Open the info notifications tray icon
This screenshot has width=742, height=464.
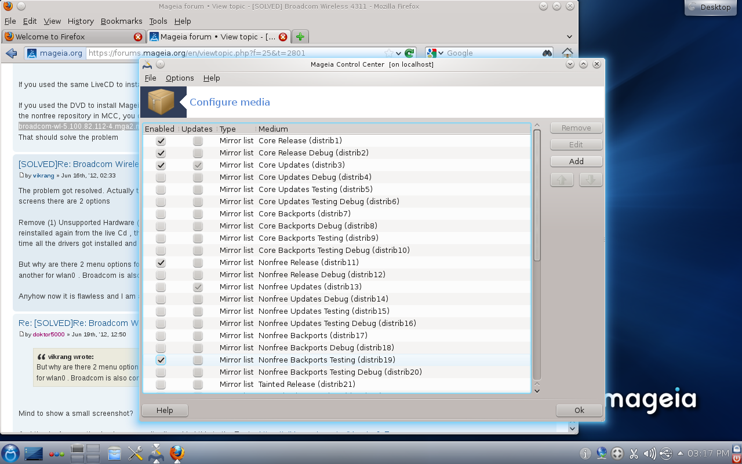[585, 454]
